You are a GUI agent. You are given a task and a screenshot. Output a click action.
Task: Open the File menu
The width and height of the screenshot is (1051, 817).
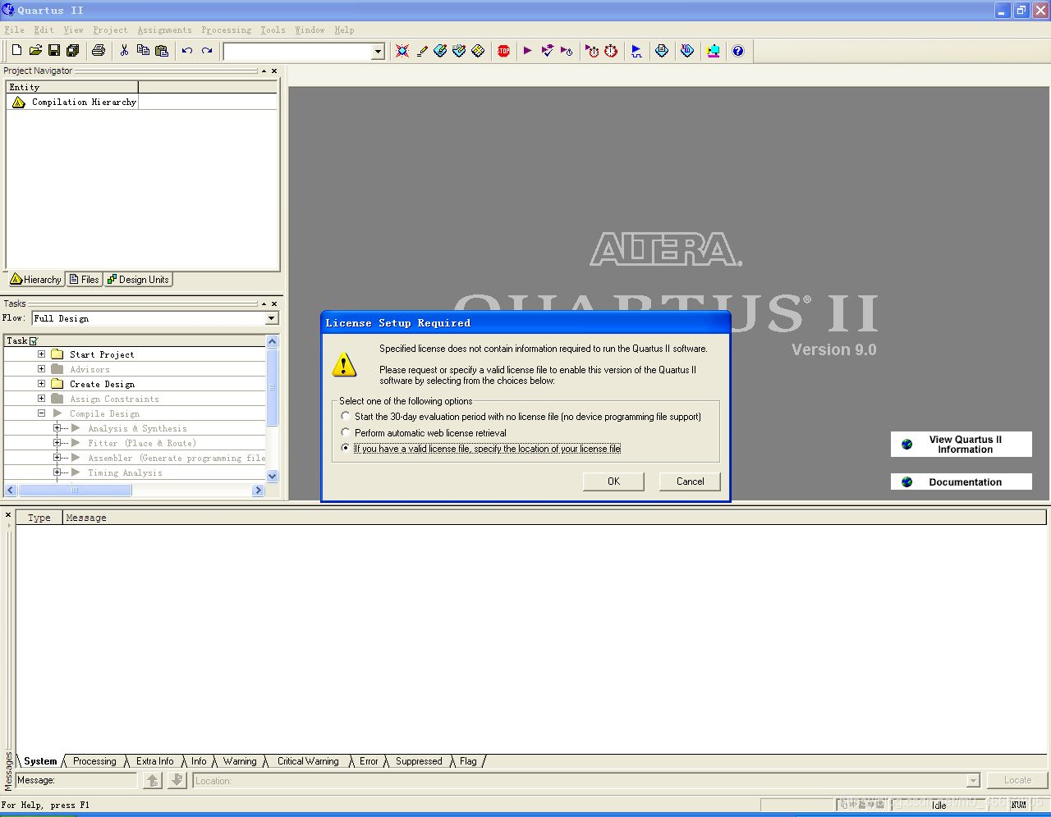coord(14,30)
